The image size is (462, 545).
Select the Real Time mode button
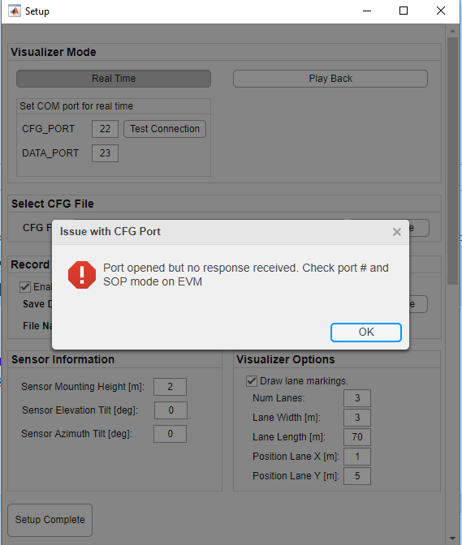point(114,79)
